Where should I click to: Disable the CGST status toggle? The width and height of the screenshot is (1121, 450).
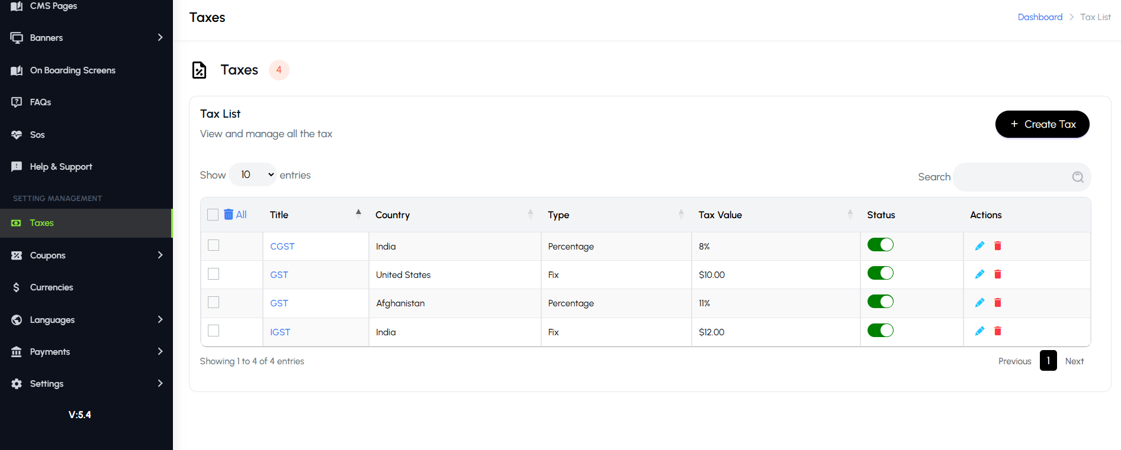click(x=880, y=245)
